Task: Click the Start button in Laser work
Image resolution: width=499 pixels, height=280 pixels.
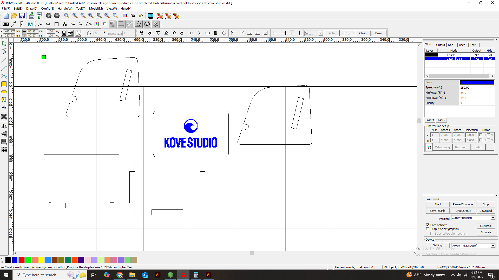Action: [x=438, y=204]
